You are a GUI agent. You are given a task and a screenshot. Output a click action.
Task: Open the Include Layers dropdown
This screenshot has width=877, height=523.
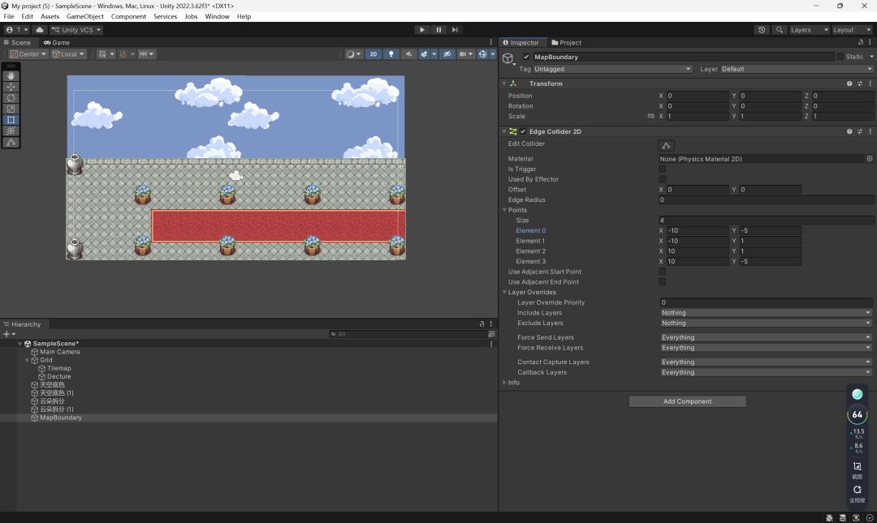[766, 313]
